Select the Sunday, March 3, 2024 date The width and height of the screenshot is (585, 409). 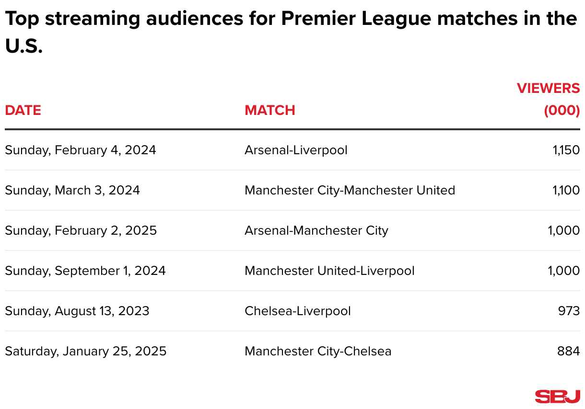coord(72,190)
